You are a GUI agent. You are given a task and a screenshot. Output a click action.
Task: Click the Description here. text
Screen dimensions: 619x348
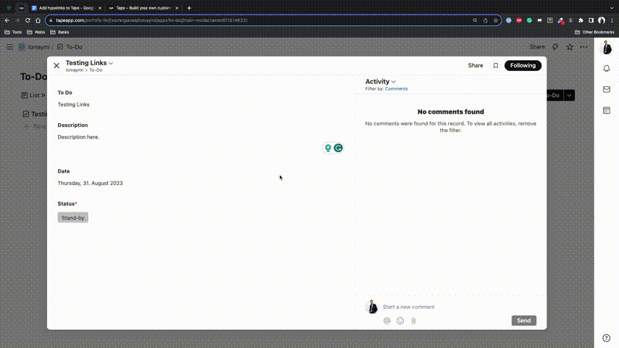(78, 137)
